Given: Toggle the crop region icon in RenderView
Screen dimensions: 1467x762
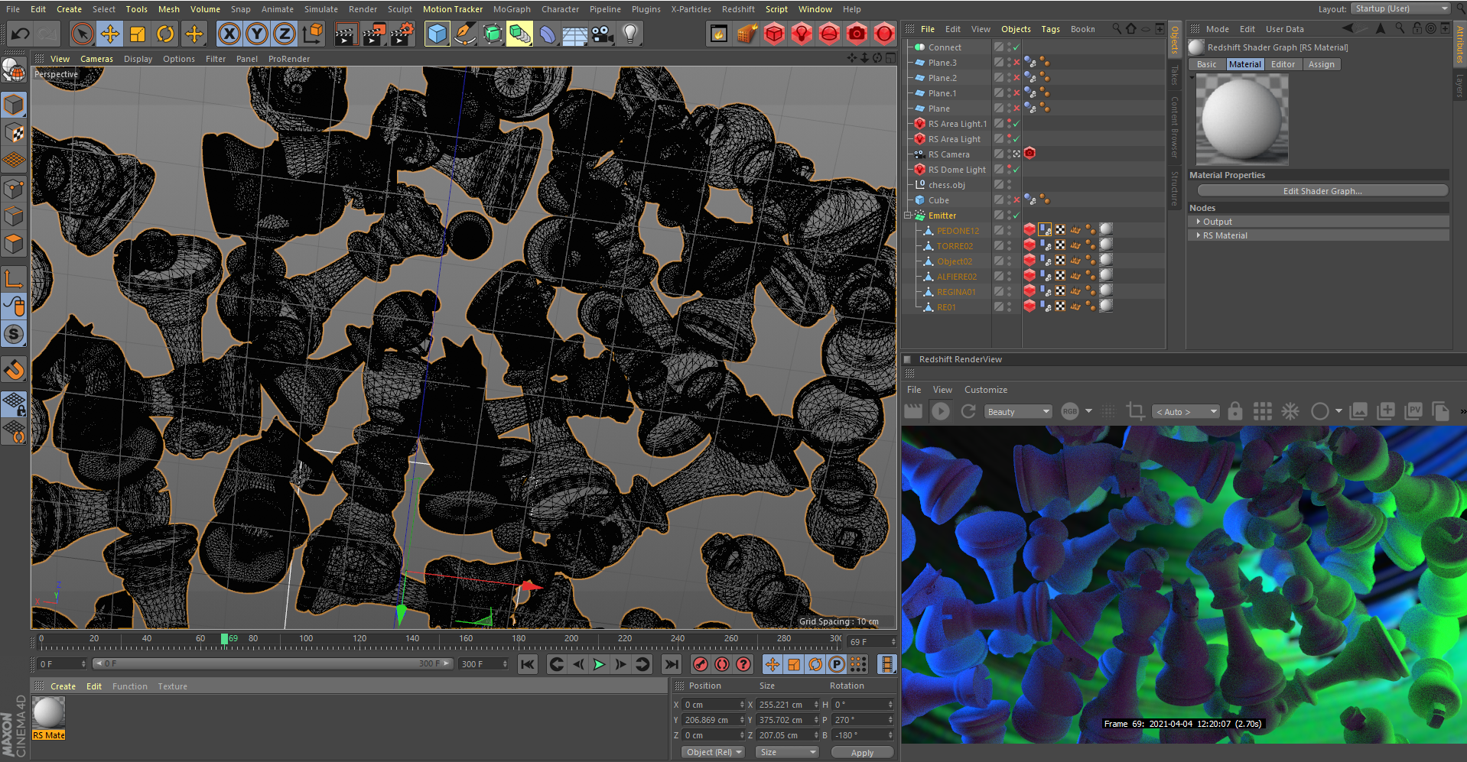Looking at the screenshot, I should [1136, 411].
